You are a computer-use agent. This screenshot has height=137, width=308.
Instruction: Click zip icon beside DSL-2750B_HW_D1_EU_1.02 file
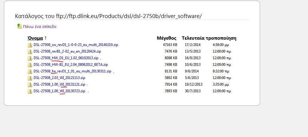[30, 58]
